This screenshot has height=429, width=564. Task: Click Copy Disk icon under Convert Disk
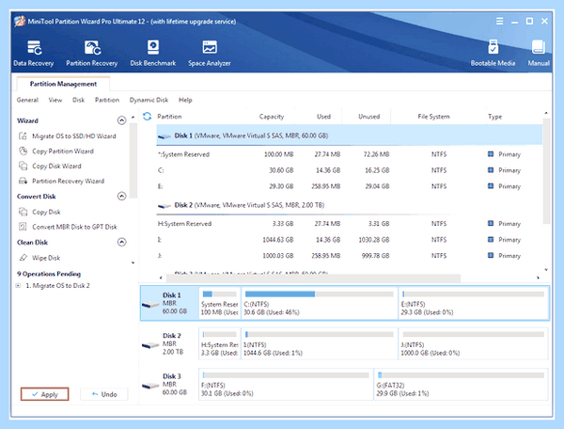23,212
